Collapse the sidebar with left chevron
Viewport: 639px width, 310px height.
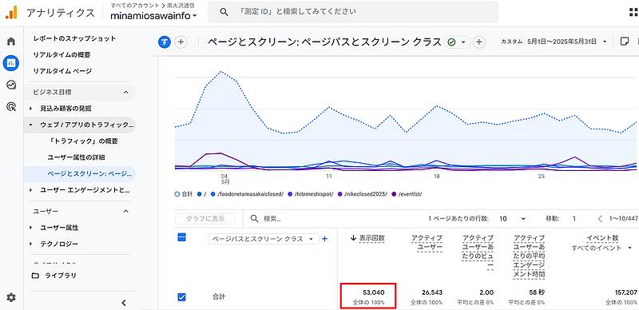click(124, 303)
